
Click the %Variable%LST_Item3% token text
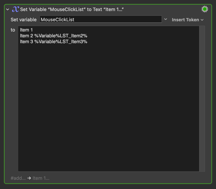(61, 42)
